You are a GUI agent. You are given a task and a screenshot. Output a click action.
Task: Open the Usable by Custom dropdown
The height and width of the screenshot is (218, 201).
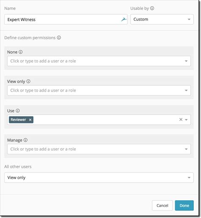tap(162, 19)
